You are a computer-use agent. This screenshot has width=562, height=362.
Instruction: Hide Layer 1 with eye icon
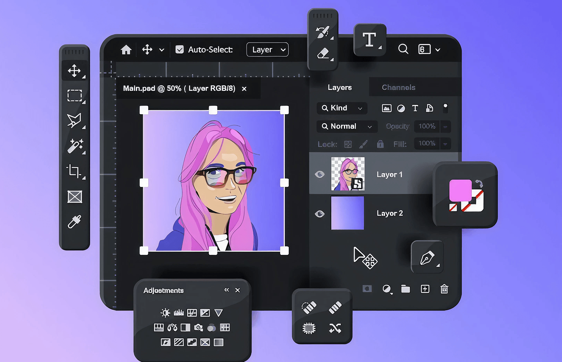click(320, 174)
